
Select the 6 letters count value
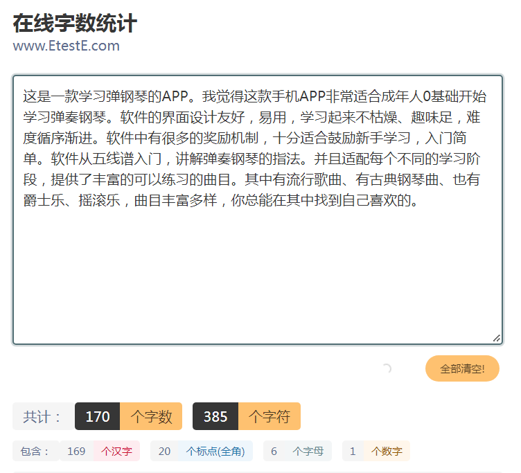274,451
